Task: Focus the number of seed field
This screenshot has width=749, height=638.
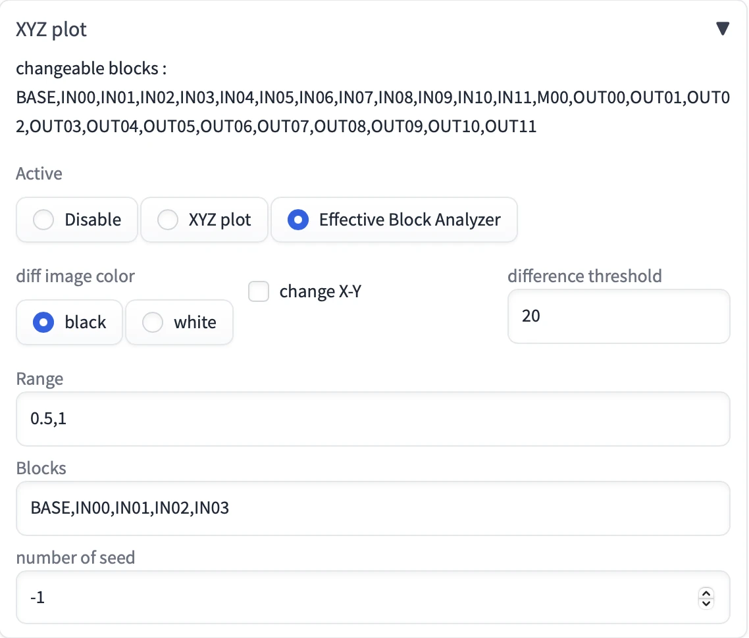Action: (355, 598)
